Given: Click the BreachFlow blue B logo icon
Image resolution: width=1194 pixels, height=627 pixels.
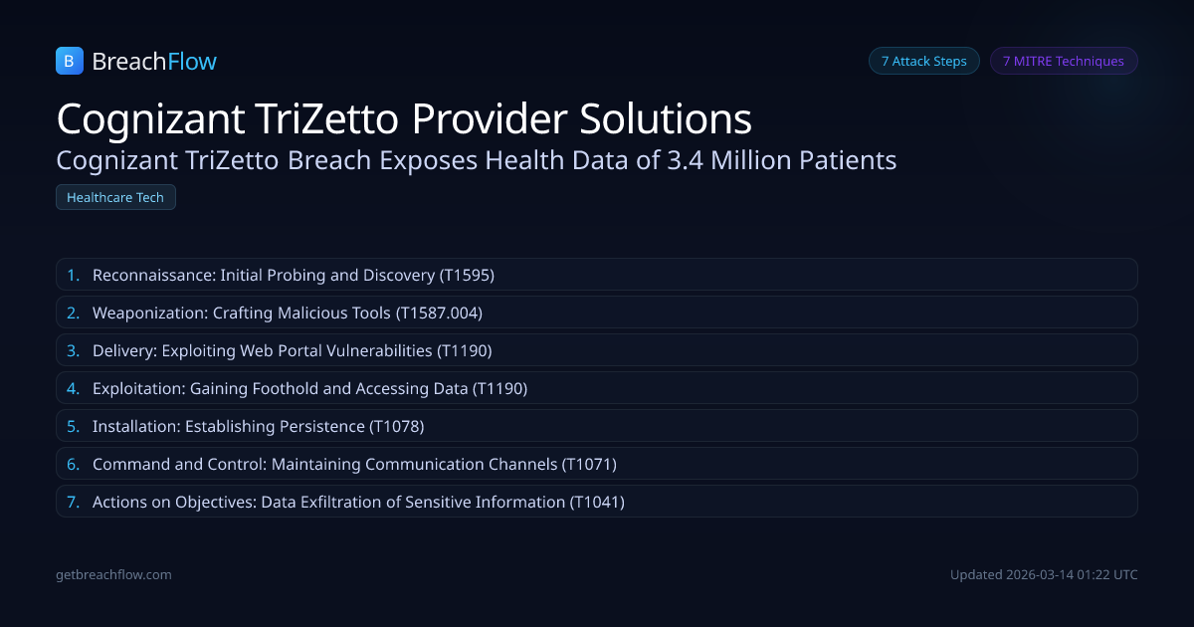Looking at the screenshot, I should pos(70,61).
